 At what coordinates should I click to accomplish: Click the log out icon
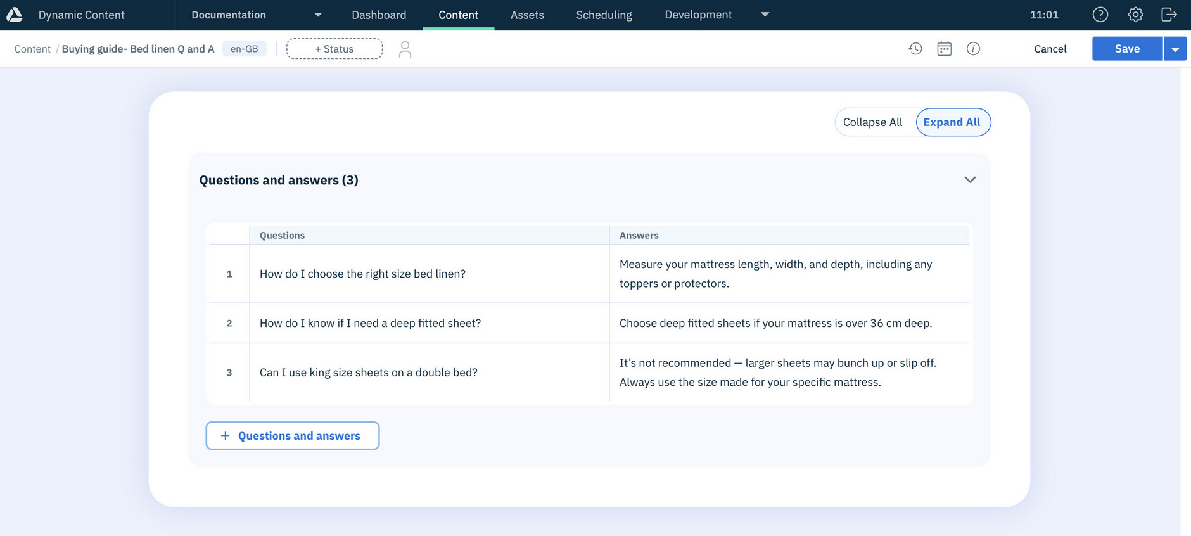(1169, 15)
